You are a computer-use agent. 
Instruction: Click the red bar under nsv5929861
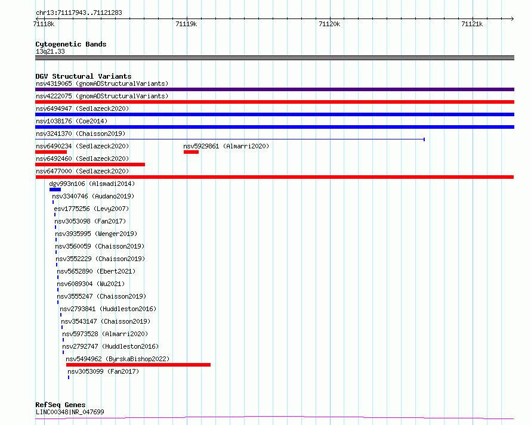coord(191,152)
